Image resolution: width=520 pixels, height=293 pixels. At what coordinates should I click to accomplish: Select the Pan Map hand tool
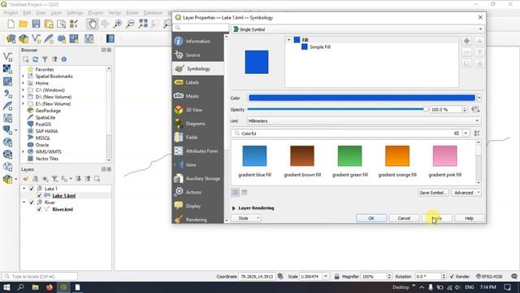[92, 24]
